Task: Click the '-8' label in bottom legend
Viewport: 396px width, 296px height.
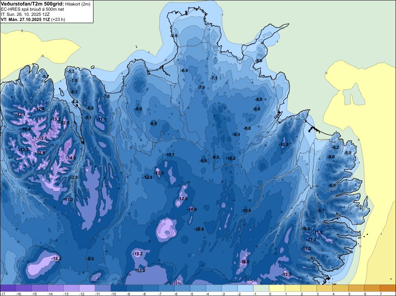Action: click(x=145, y=294)
